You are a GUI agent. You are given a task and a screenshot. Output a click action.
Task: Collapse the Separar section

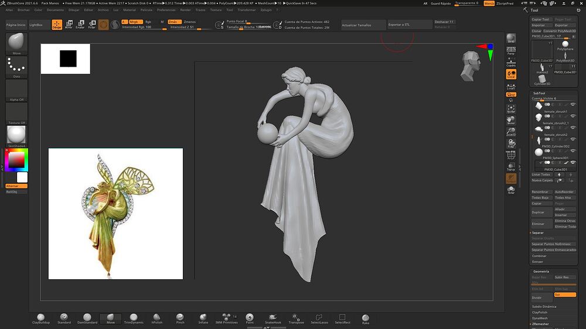537,232
